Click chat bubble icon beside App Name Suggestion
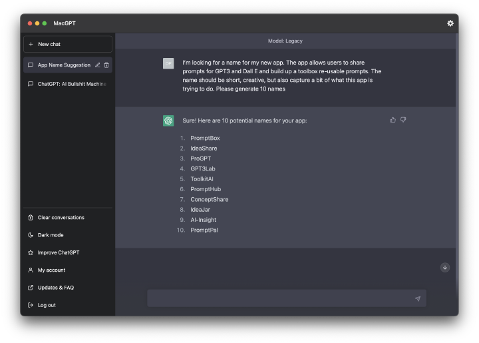 pos(31,65)
